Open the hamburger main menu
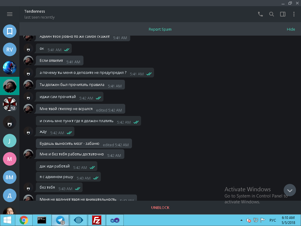 point(10,14)
